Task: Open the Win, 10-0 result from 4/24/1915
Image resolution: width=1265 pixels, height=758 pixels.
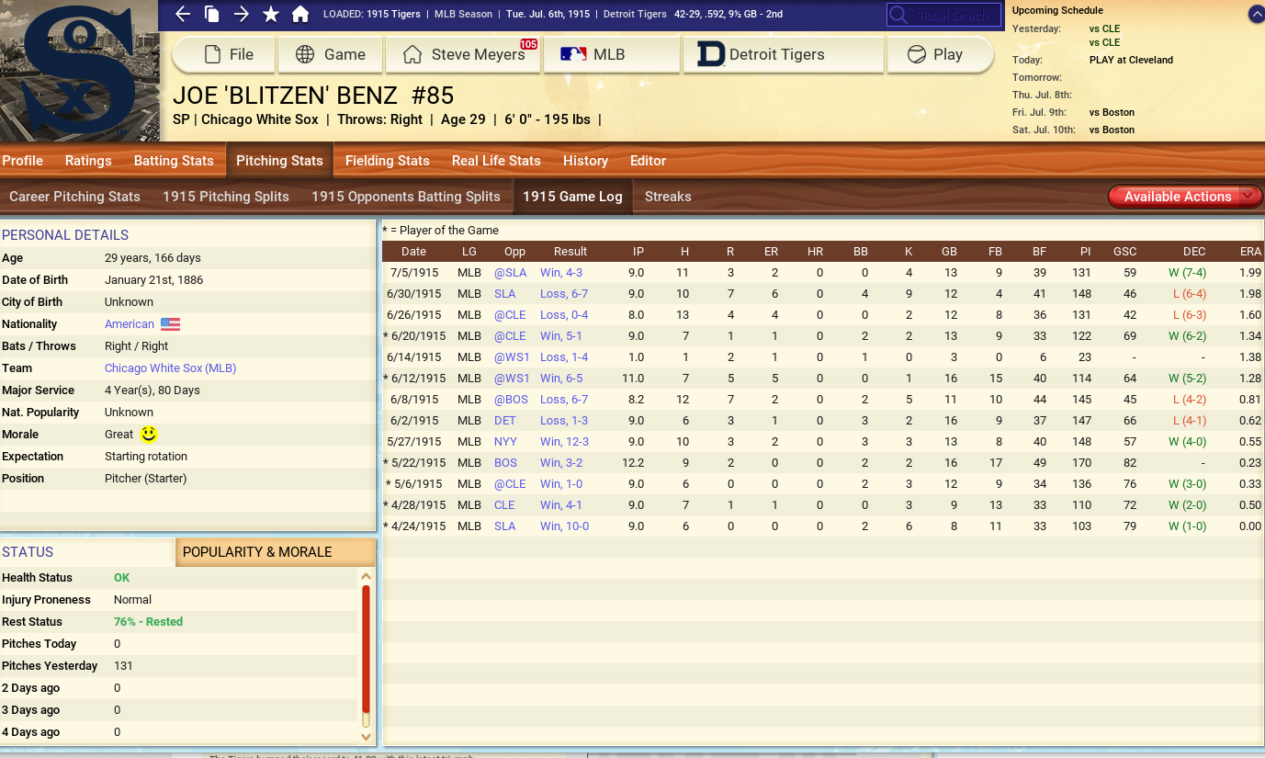Action: [565, 526]
